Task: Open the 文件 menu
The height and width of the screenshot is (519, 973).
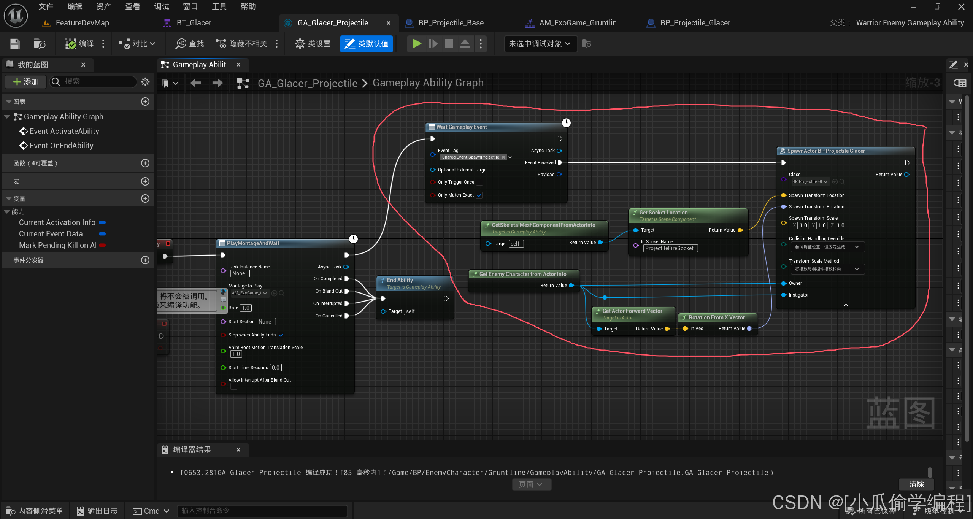Action: click(46, 6)
